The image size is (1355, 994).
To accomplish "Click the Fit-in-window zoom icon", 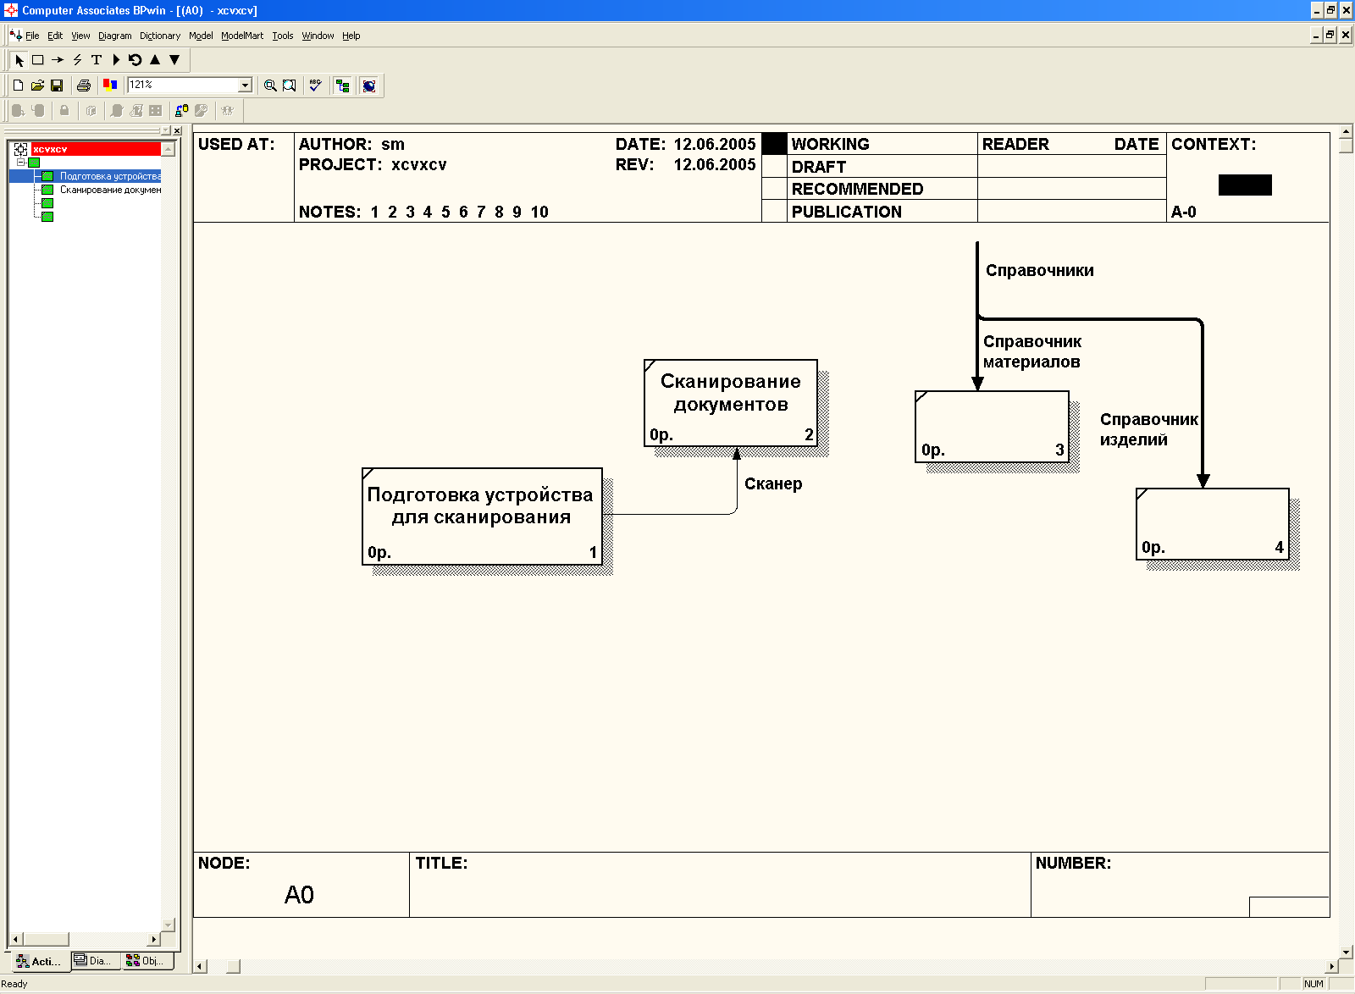I will (x=290, y=86).
